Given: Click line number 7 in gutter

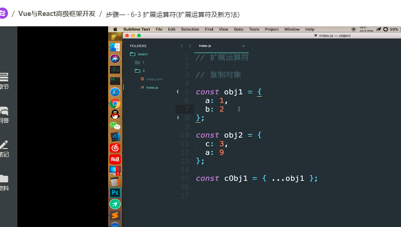Looking at the screenshot, I should click(187, 109).
